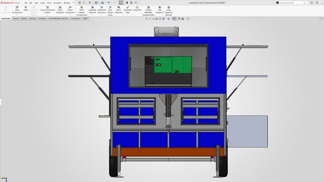The height and width of the screenshot is (182, 324).
Task: Click Zoom to Area magnifier icon
Action: point(150,19)
